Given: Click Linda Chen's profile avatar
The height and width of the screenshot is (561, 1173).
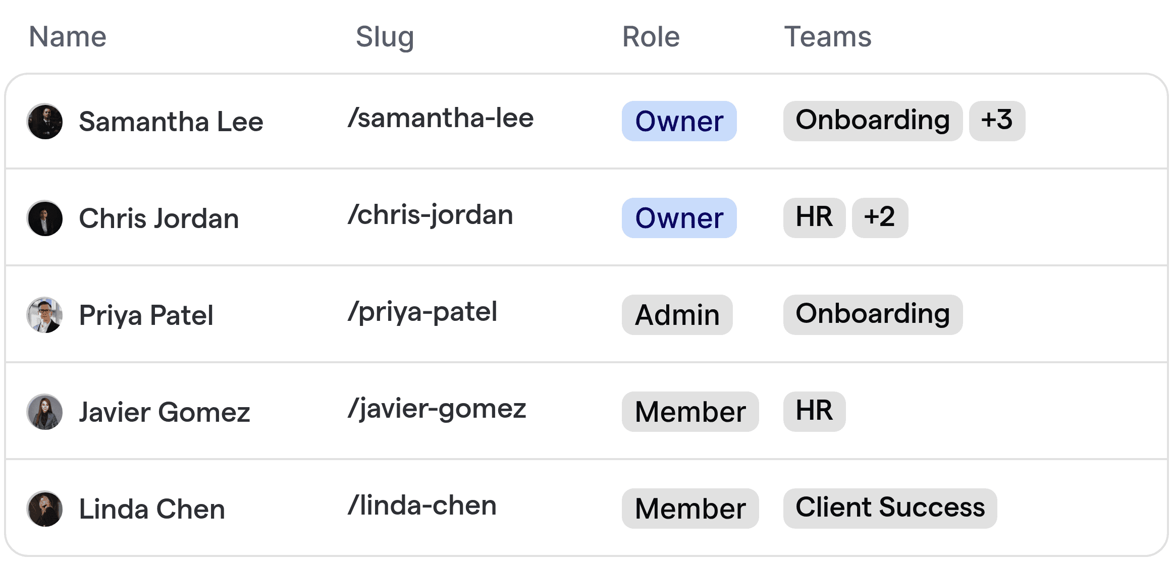Looking at the screenshot, I should coord(44,509).
